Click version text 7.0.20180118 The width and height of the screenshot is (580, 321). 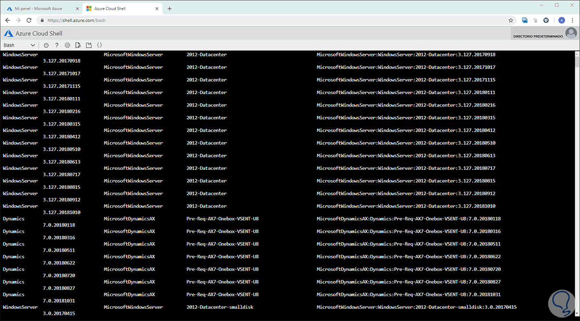click(x=58, y=225)
